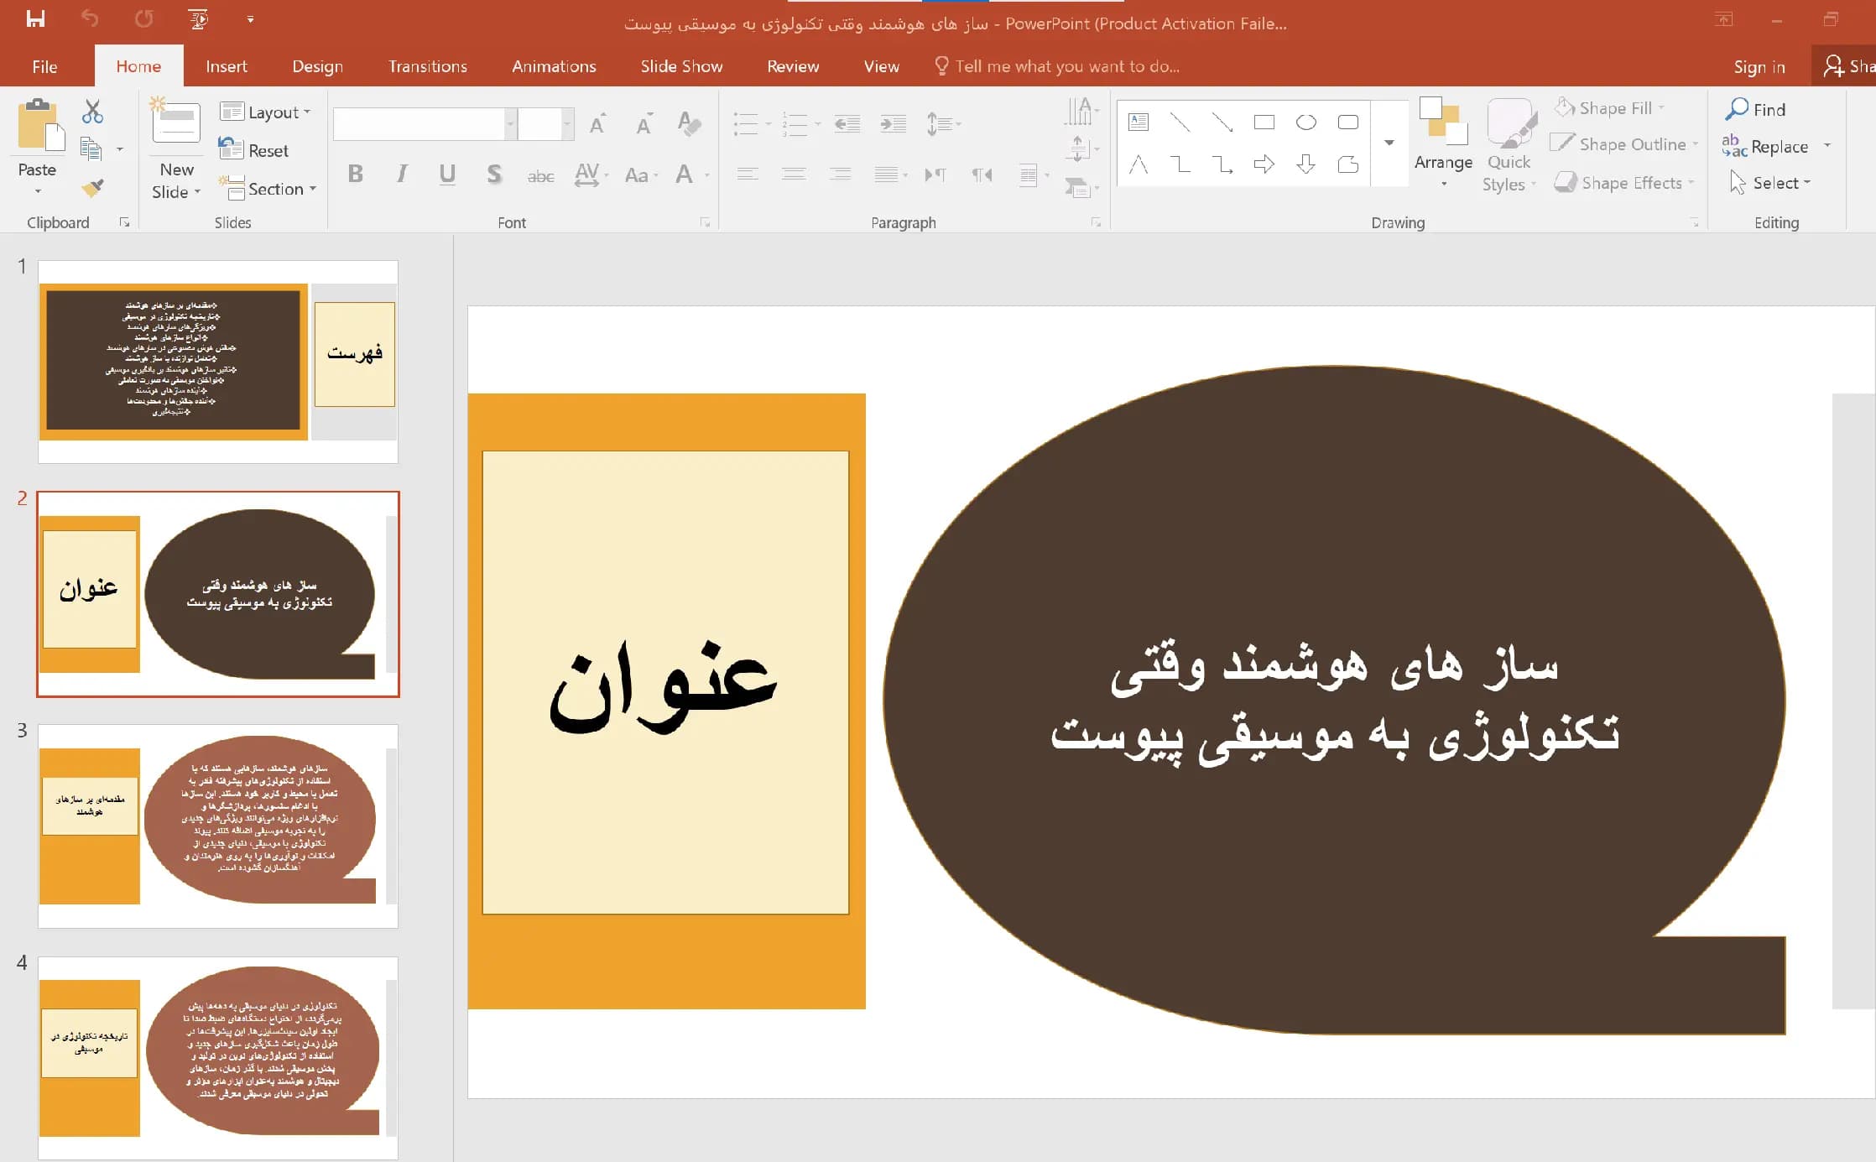
Task: Toggle Bold formatting
Action: [356, 174]
